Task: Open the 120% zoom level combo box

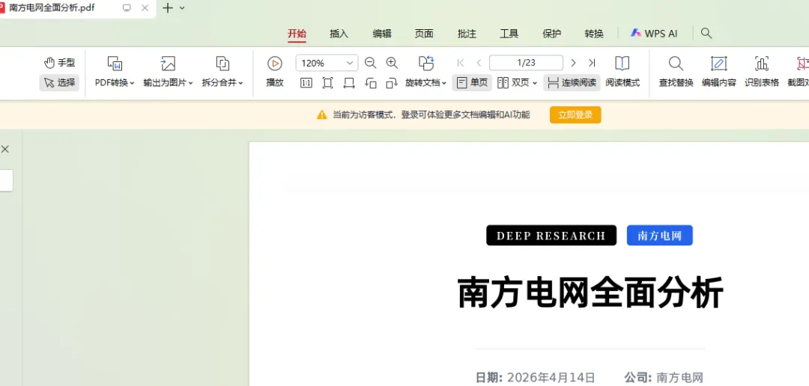Action: point(327,63)
